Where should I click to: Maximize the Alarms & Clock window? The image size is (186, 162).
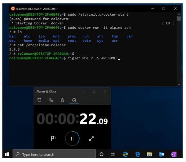coord(94,91)
